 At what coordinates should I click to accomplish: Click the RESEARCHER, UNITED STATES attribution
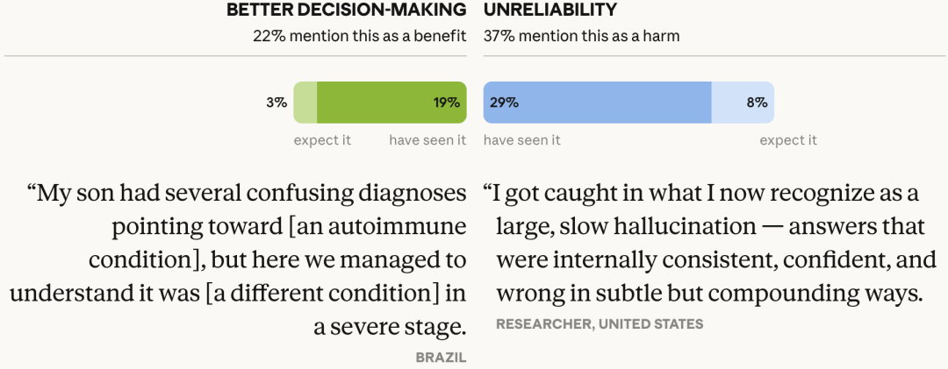tap(600, 324)
